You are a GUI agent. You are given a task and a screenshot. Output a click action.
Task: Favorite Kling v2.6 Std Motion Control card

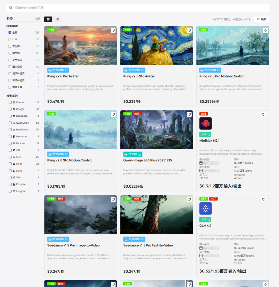[x=113, y=114]
